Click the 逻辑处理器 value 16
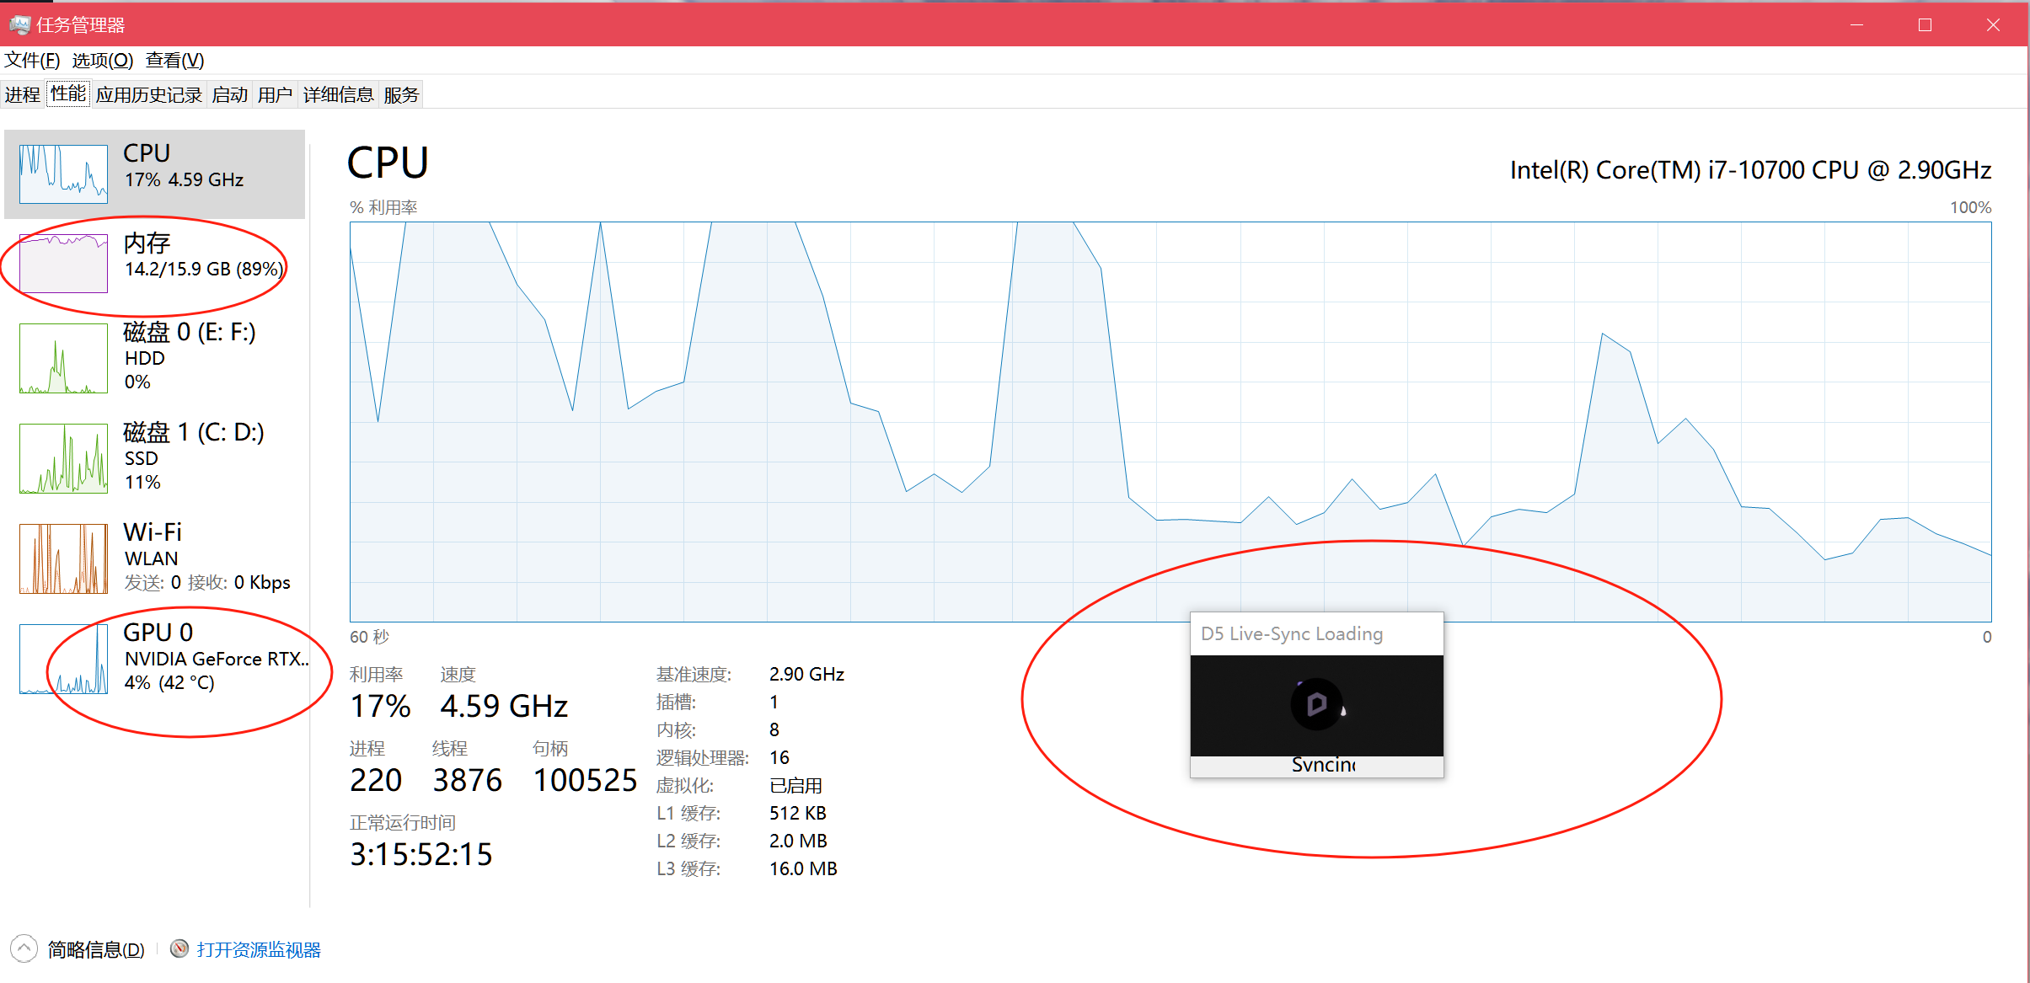The height and width of the screenshot is (983, 2030). [779, 757]
